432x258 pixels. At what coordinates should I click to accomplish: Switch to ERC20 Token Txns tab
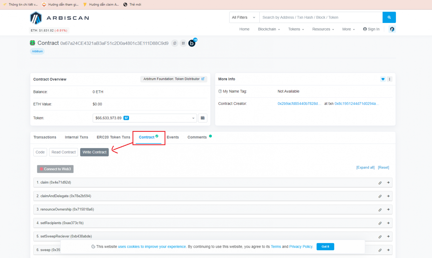click(113, 137)
